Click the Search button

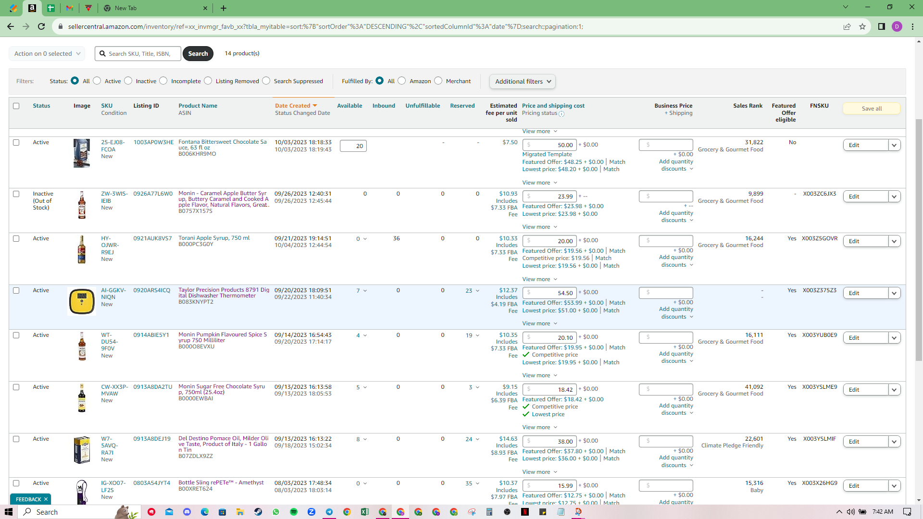pos(198,53)
